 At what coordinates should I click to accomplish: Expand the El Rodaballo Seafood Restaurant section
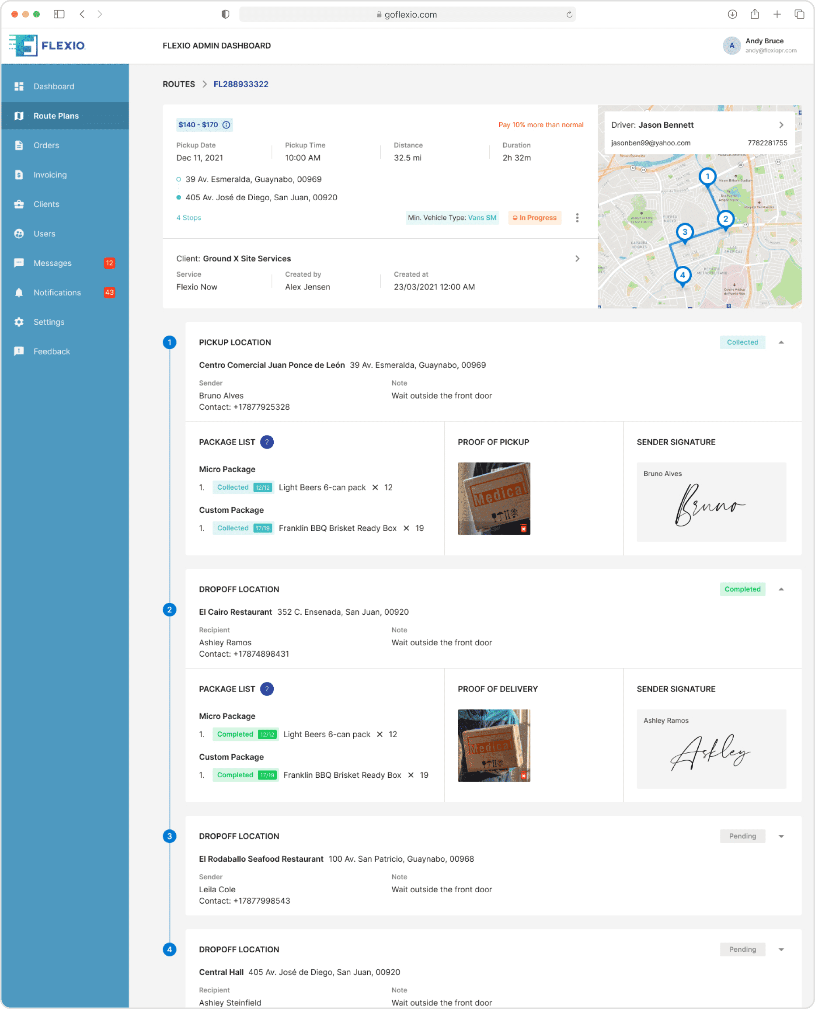click(781, 836)
